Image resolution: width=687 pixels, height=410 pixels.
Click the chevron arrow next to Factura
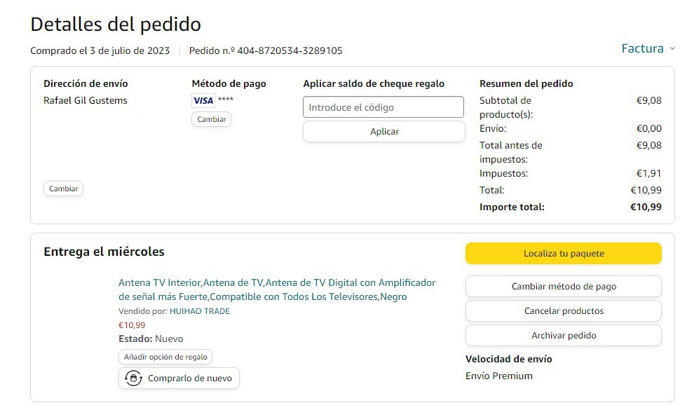tap(672, 48)
